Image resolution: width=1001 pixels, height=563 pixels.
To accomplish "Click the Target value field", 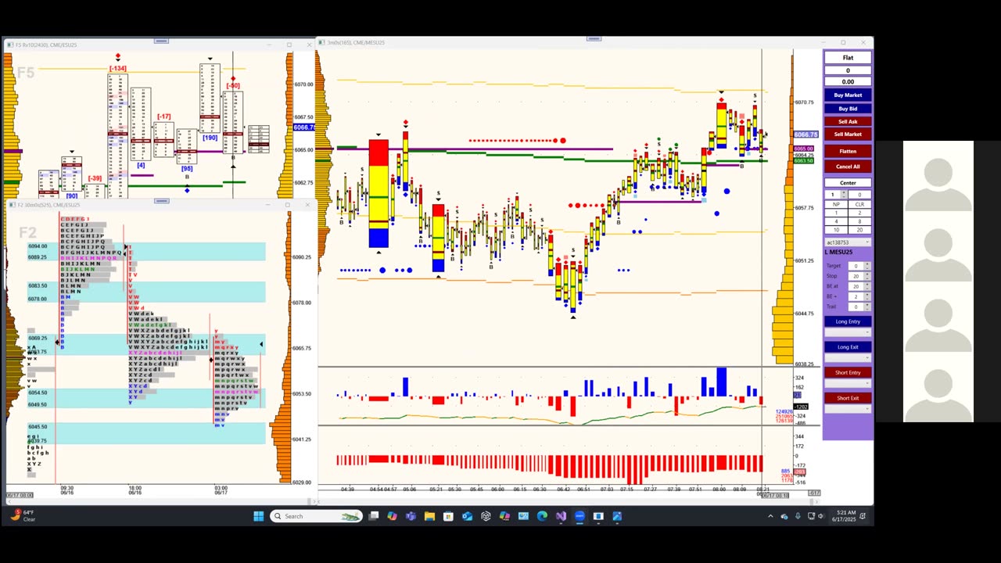I will [x=856, y=266].
